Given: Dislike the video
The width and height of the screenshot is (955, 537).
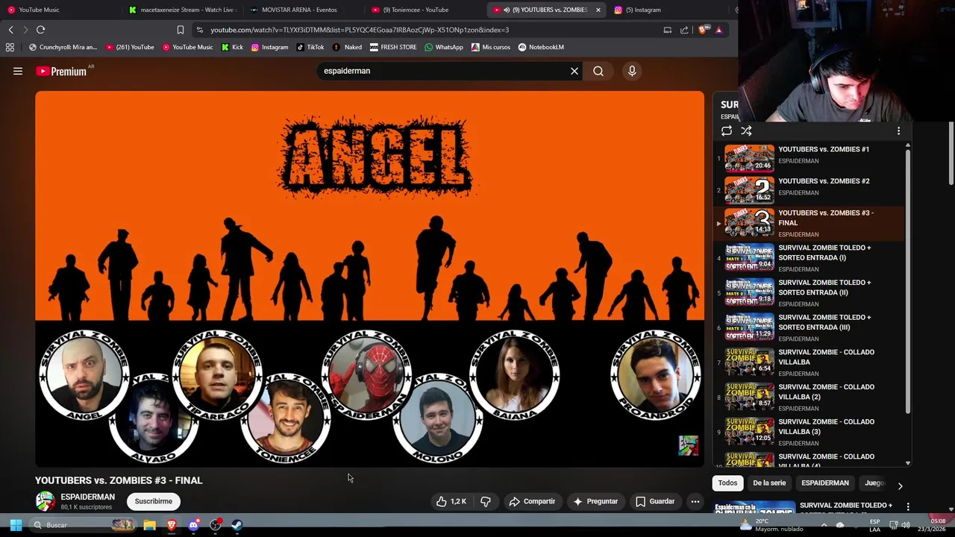Looking at the screenshot, I should click(x=486, y=501).
